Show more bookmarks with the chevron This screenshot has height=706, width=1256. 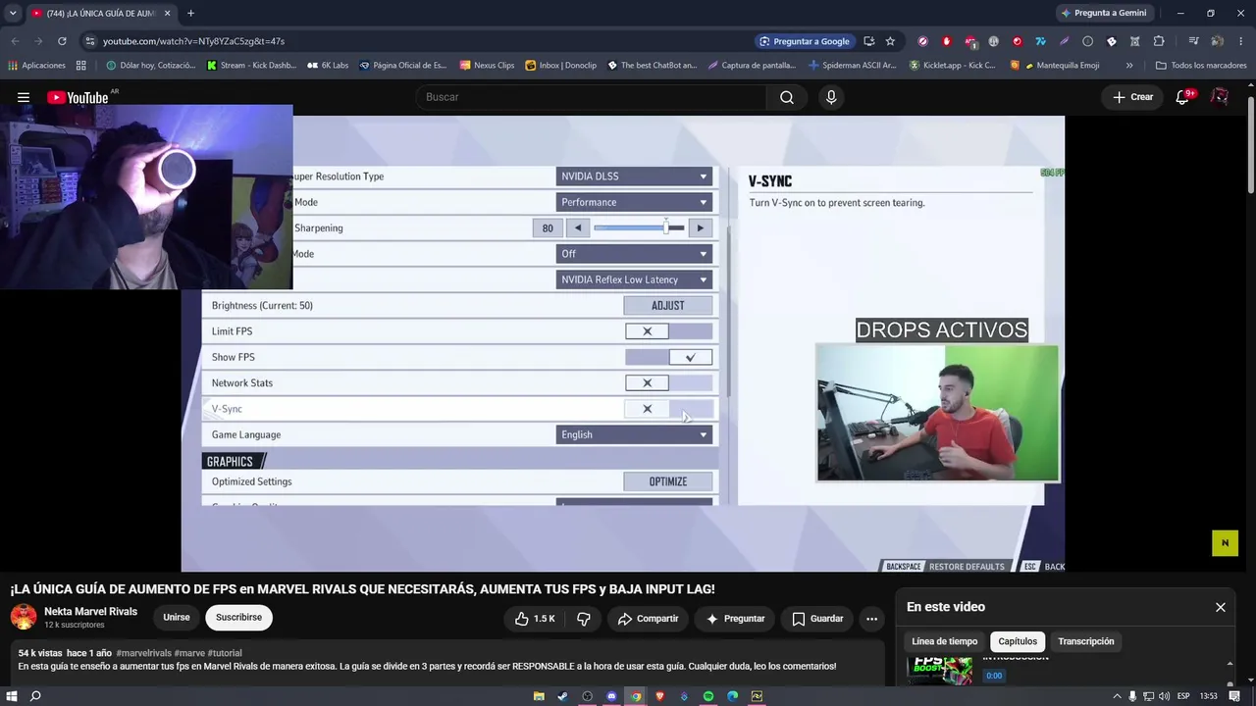click(x=1129, y=66)
